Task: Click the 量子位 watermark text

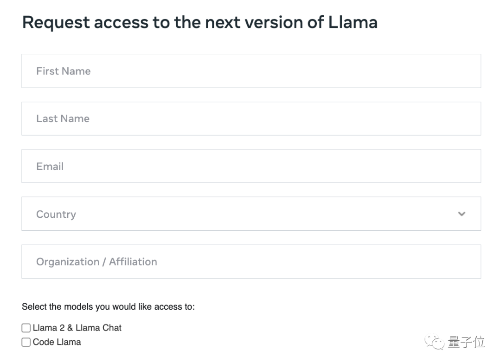Action: [x=466, y=343]
